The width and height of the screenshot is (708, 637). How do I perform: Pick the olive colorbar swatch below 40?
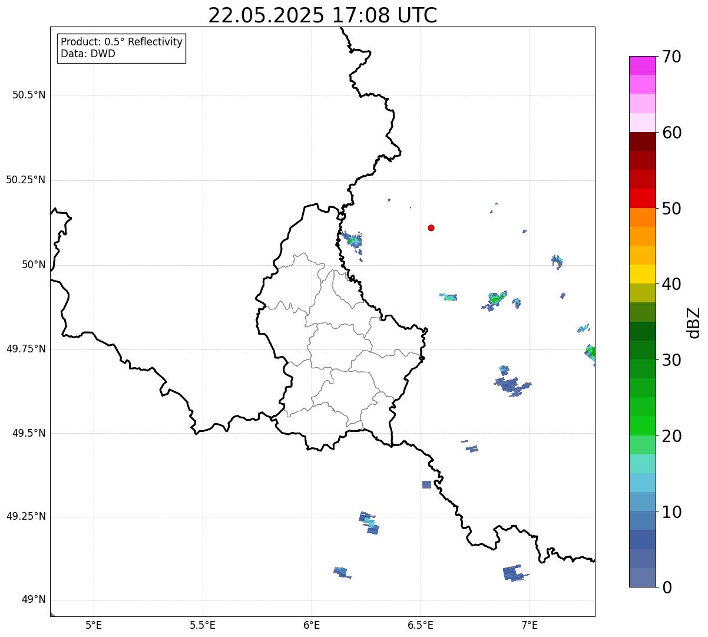tap(642, 293)
